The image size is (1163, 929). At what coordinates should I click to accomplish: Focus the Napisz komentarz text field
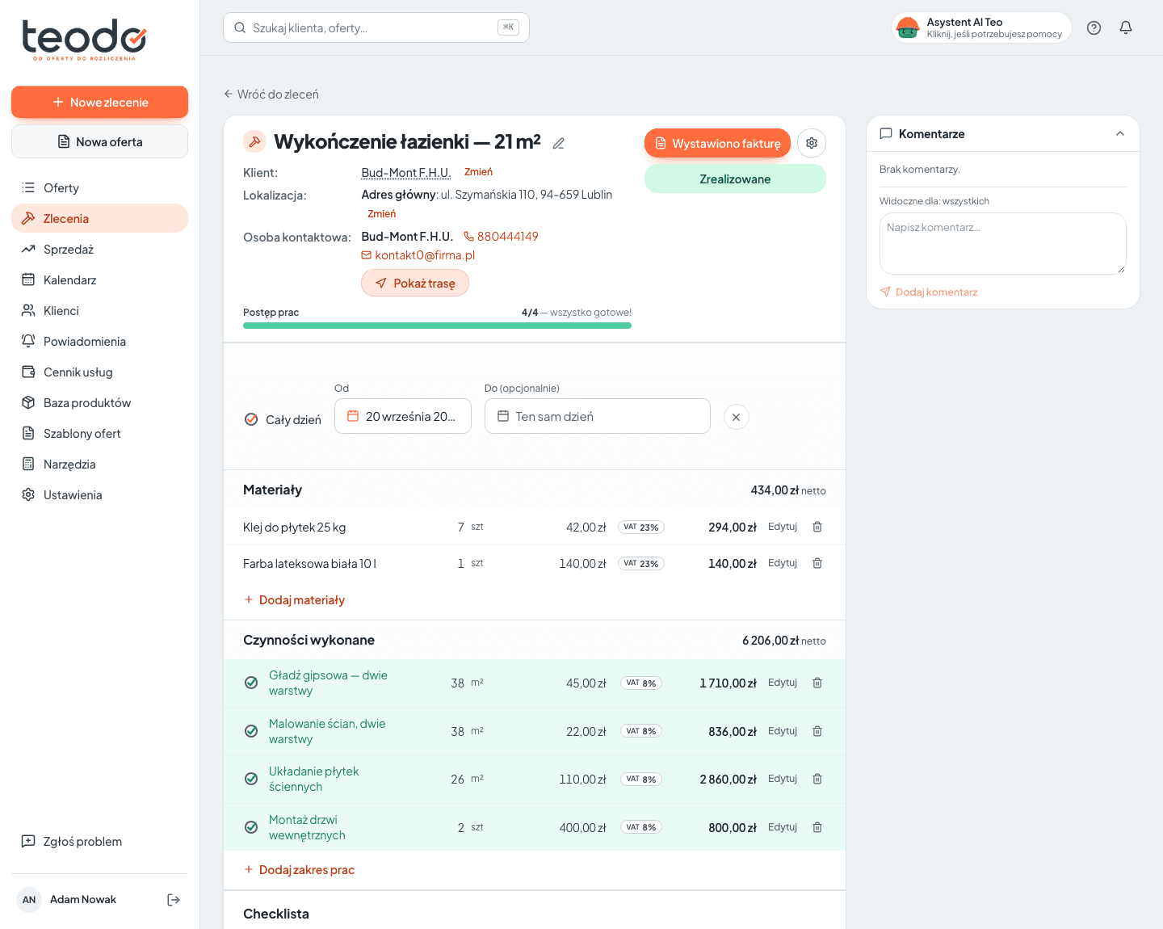click(x=1002, y=243)
